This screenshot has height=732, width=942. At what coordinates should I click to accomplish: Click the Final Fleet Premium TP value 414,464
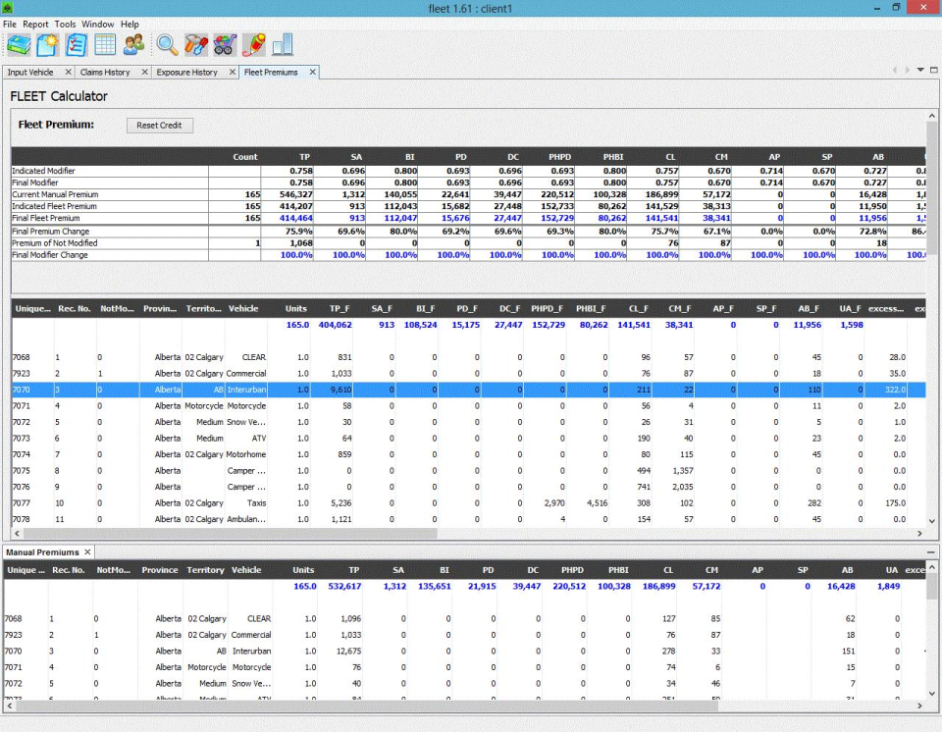coord(295,218)
